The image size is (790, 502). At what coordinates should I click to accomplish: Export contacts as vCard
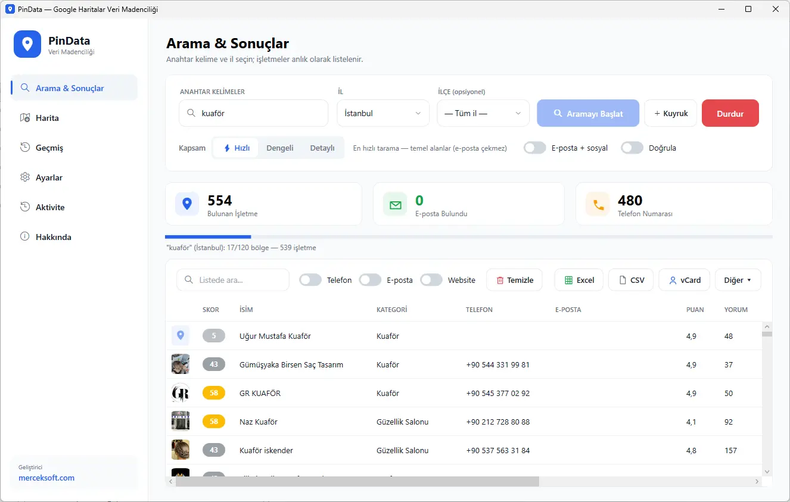[x=684, y=280]
